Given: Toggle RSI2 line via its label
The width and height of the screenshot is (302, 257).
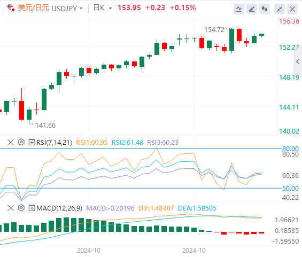Looking at the screenshot, I should click(x=127, y=143).
